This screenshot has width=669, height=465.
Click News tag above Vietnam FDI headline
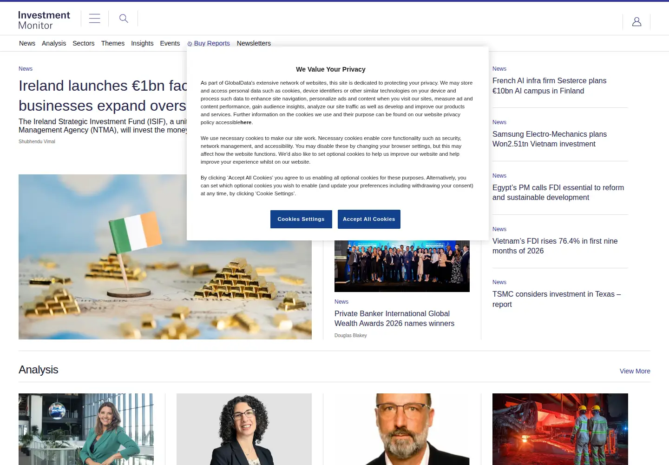point(499,229)
